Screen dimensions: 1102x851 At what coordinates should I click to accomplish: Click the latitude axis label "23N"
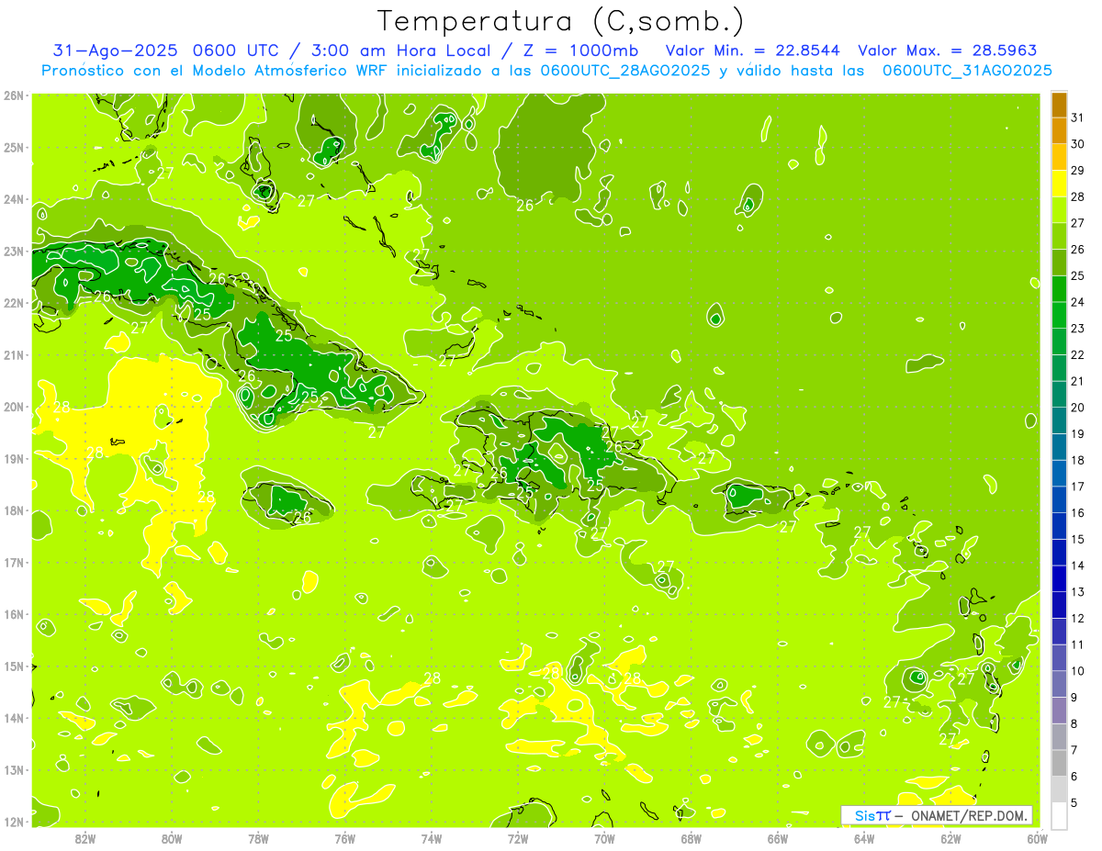[14, 252]
